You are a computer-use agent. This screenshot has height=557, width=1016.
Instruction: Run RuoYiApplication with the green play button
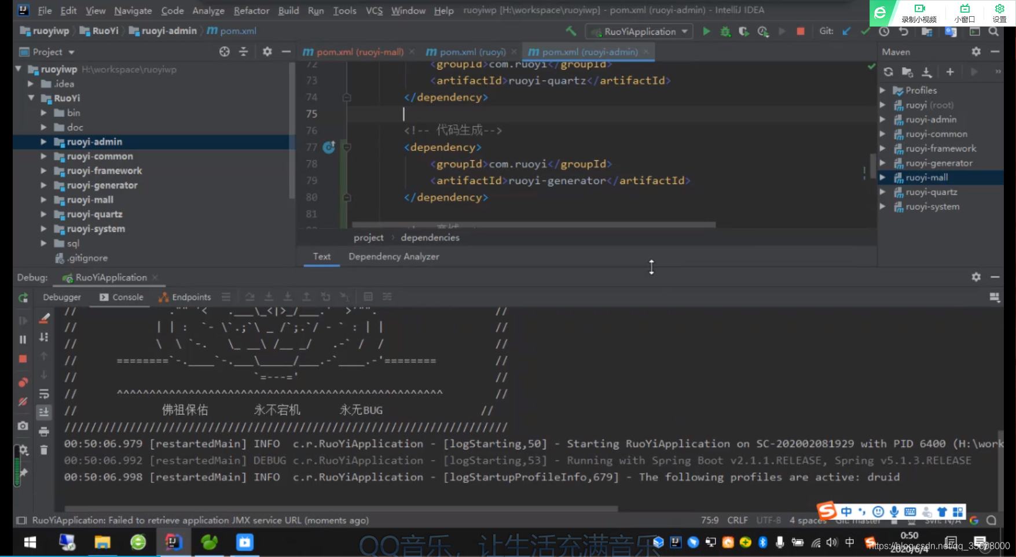[x=706, y=31]
